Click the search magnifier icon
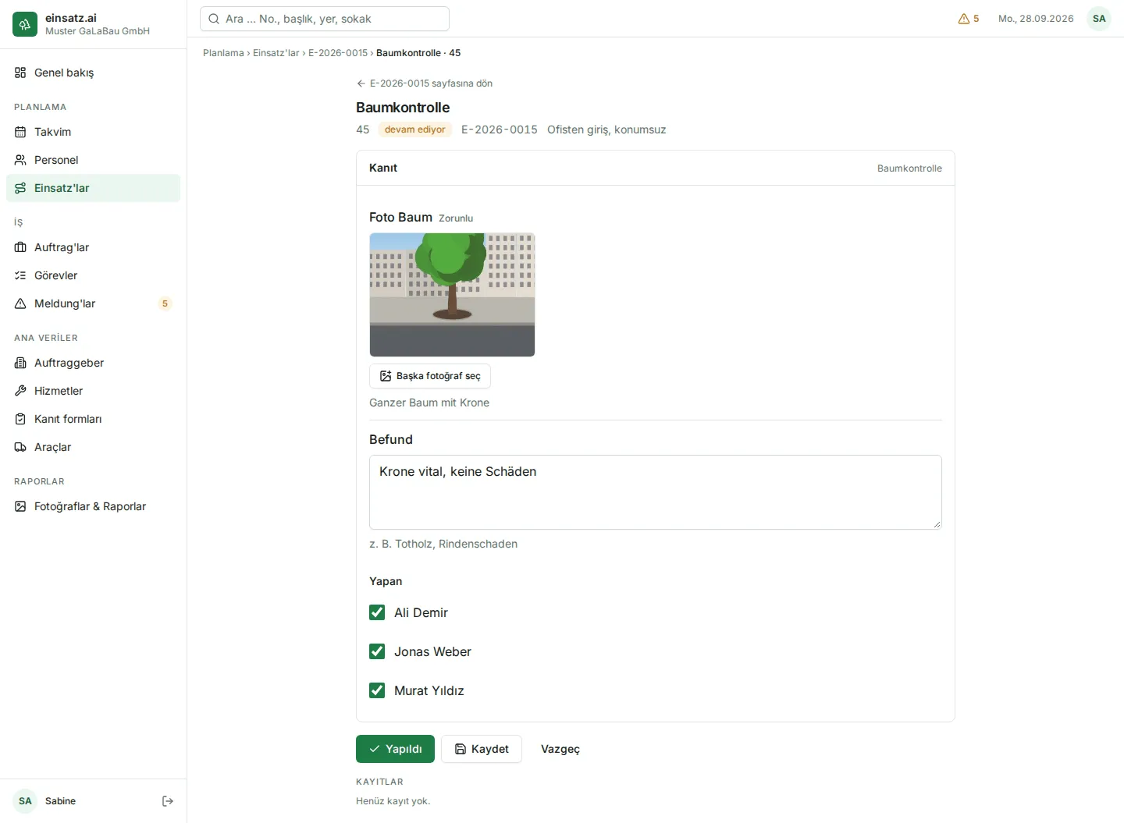 click(214, 19)
